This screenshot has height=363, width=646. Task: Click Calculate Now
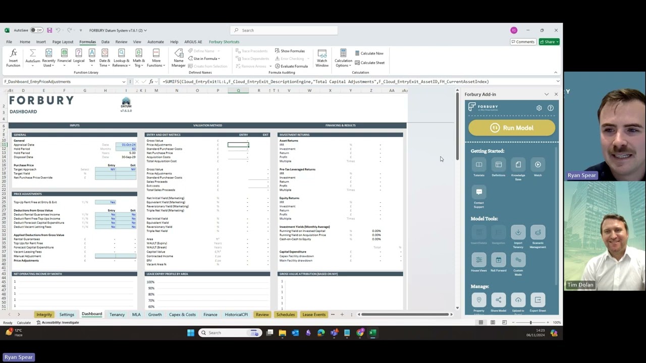tap(369, 53)
